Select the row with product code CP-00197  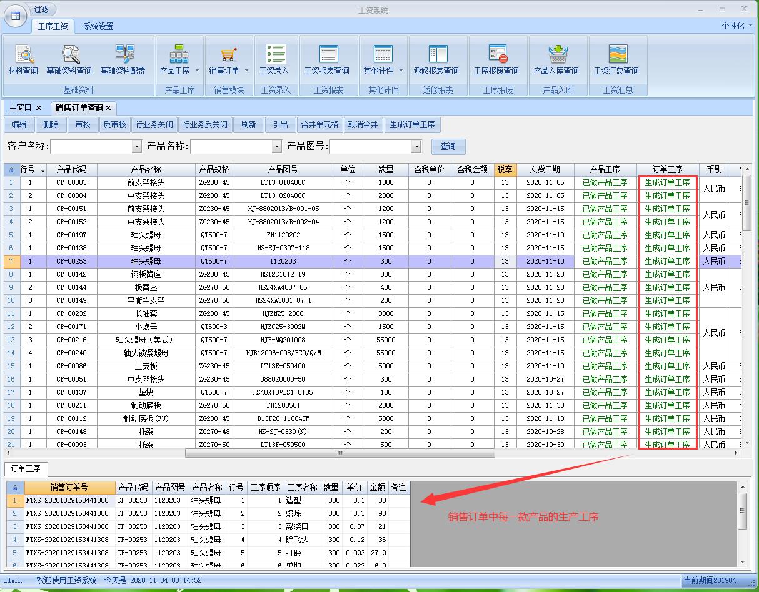coord(371,235)
